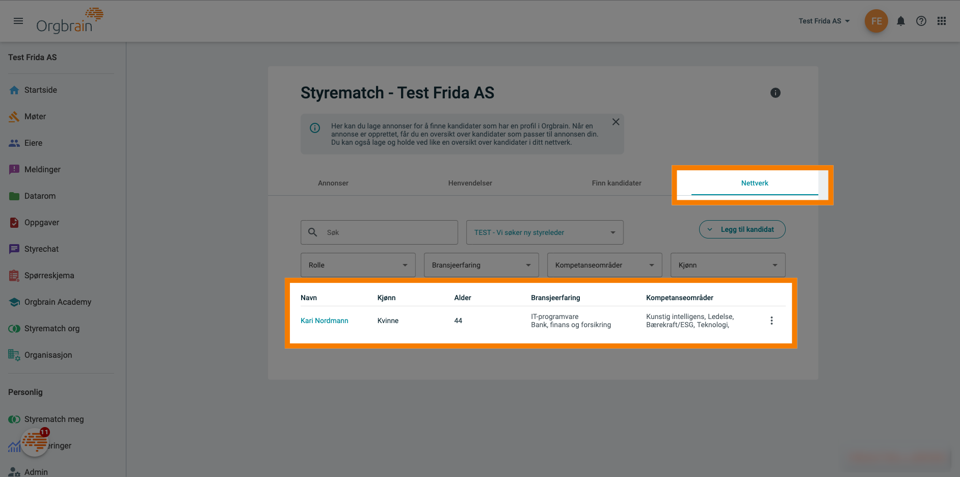Viewport: 960px width, 477px height.
Task: Click the Bransjeerfaring column header
Action: pyautogui.click(x=555, y=298)
